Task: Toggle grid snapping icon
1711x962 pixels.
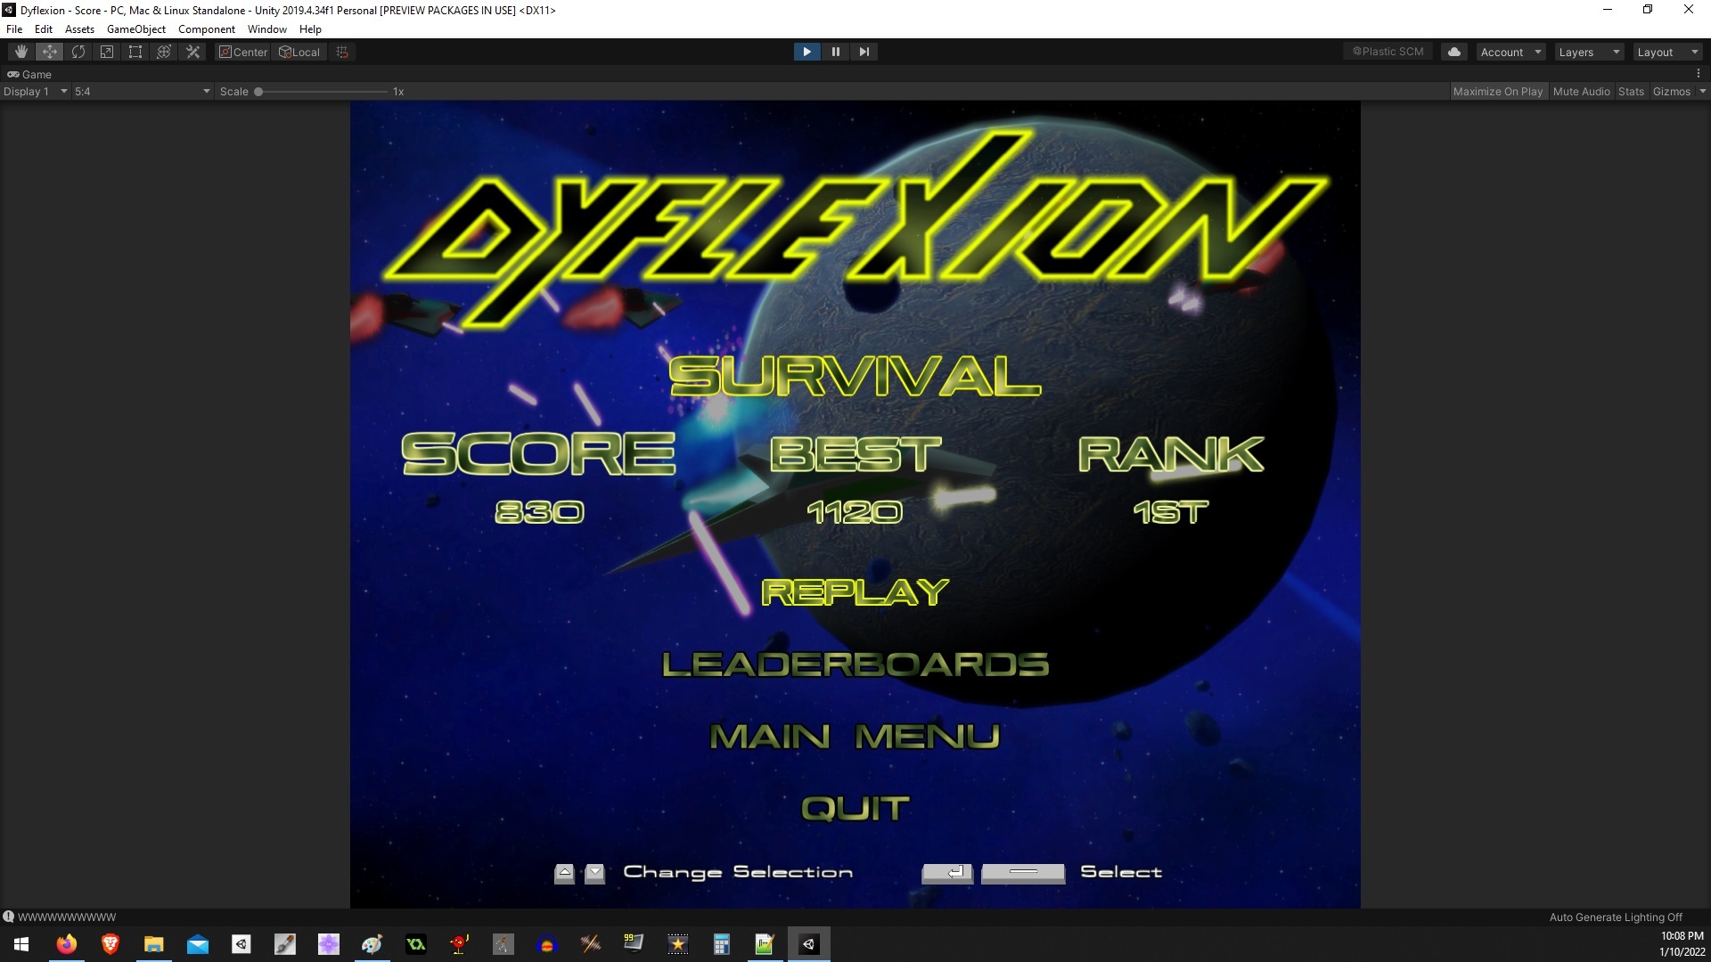Action: click(342, 52)
